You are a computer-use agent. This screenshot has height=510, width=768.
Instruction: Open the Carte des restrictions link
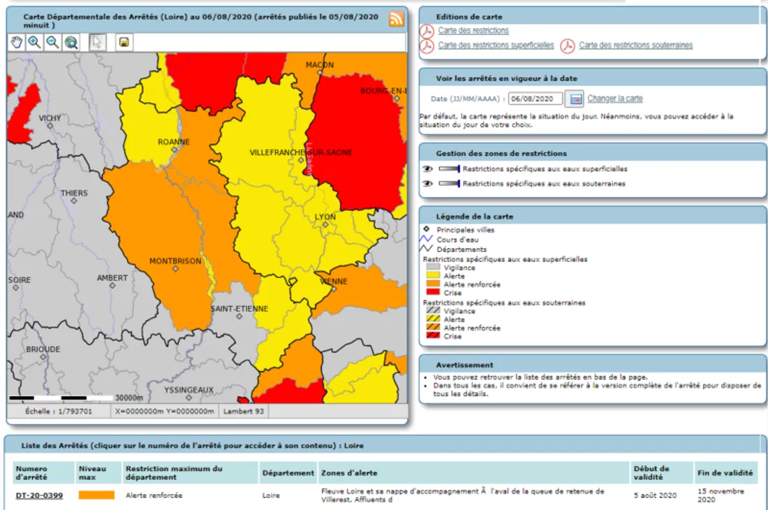[473, 31]
